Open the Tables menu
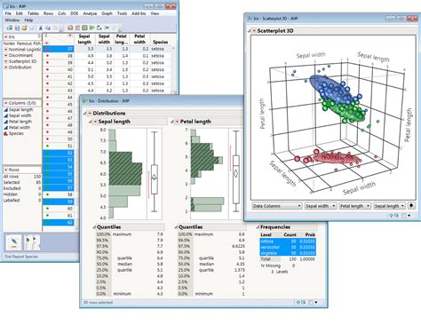Screen dimensions: 421x325 pos(33,13)
